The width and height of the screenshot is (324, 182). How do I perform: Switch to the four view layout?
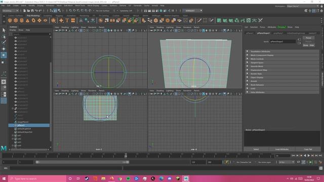click(4, 88)
